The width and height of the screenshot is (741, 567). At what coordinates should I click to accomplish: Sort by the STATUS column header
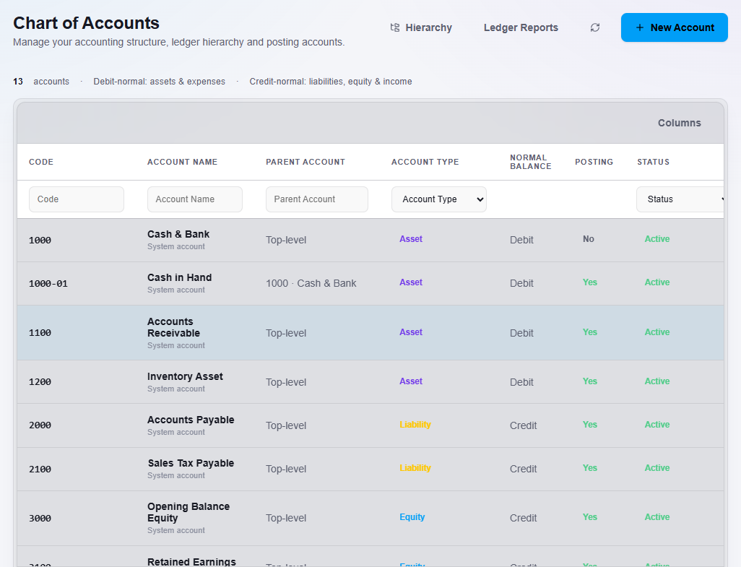coord(653,162)
